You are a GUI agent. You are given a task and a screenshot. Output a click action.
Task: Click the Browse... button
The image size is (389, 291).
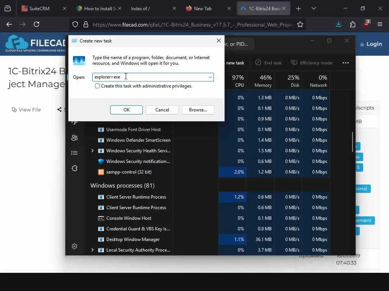(198, 110)
